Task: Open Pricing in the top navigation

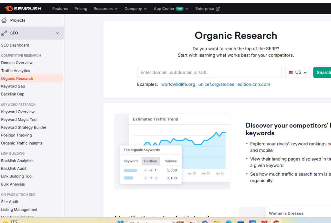Action: point(81,9)
